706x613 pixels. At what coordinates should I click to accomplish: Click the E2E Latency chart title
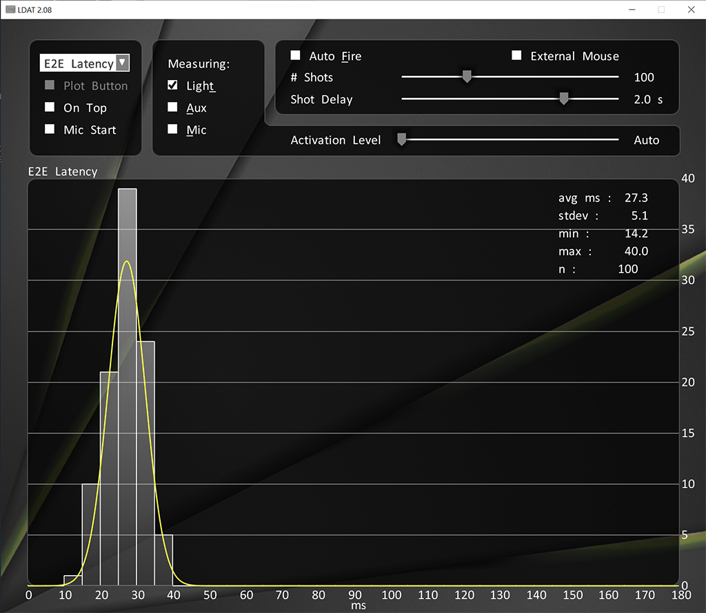(x=63, y=172)
